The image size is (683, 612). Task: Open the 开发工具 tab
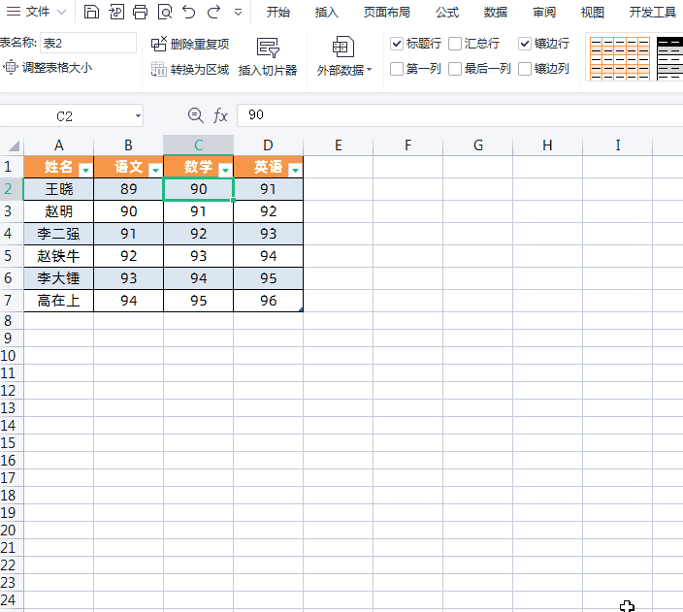click(x=653, y=13)
